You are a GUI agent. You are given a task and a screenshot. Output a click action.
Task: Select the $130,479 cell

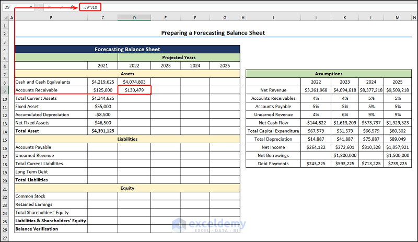(x=134, y=90)
